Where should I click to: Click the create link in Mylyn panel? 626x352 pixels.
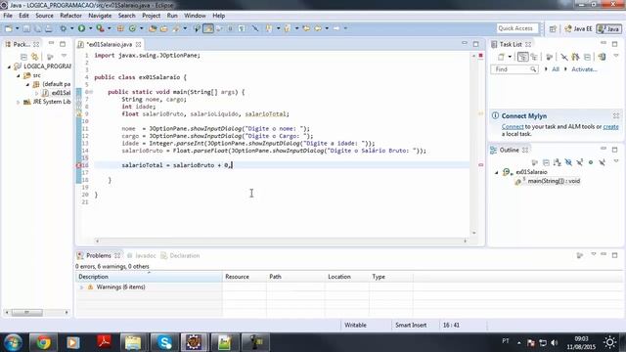(x=610, y=127)
